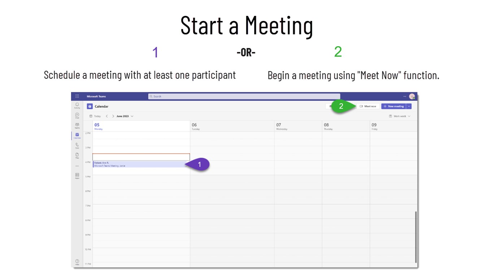Click the Search box at top
Viewport: 493px width, 277px height.
244,96
